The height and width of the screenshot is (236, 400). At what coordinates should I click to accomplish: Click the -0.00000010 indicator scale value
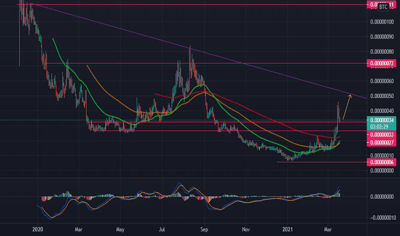coord(383,218)
